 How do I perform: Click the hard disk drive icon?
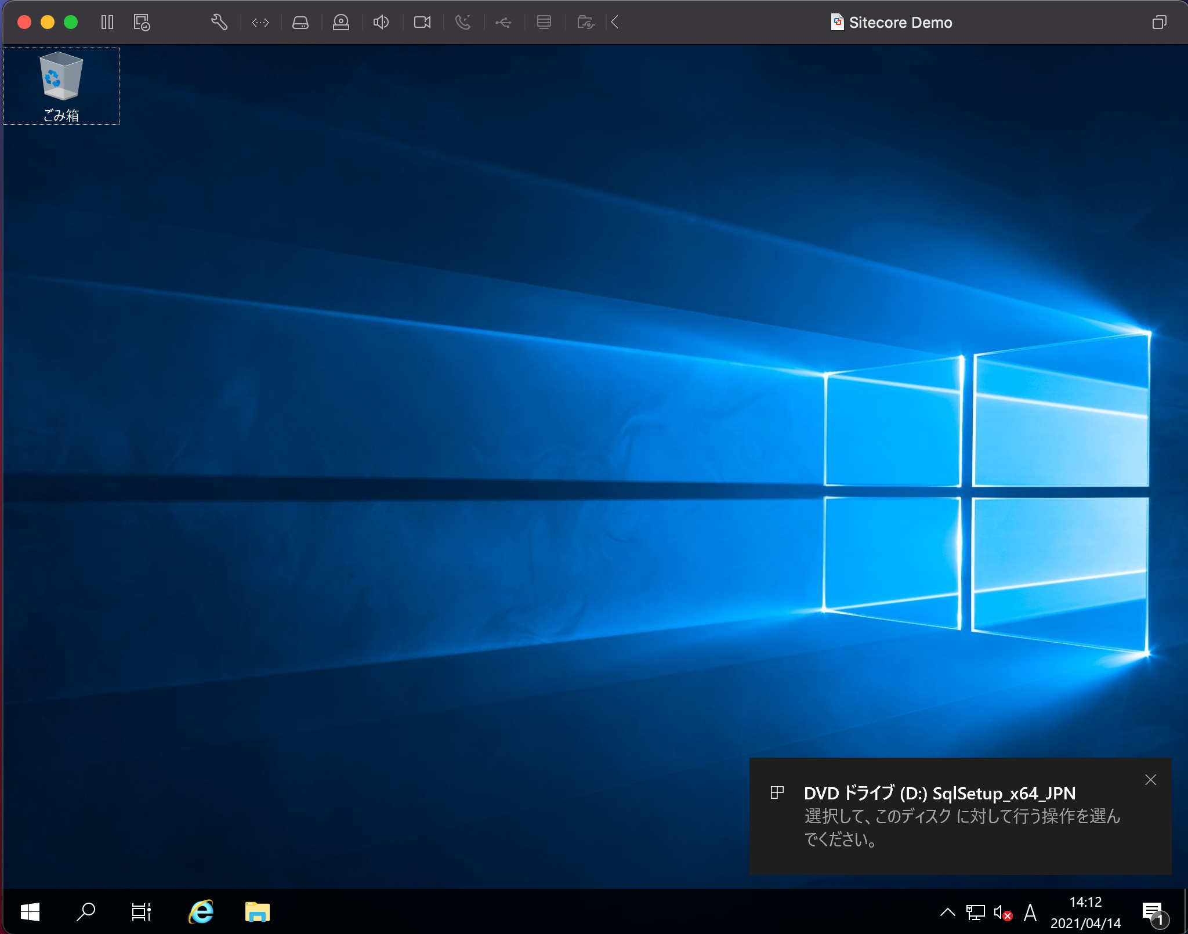click(300, 23)
